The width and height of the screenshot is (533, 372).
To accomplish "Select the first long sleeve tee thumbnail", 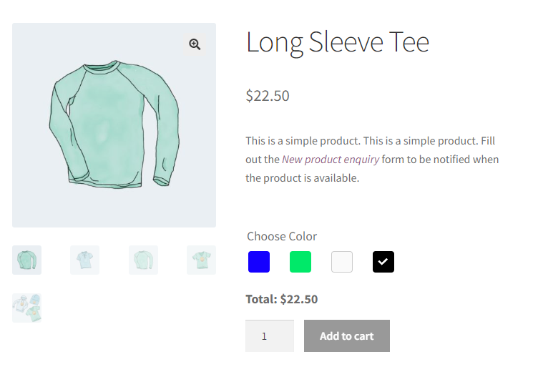I will point(26,260).
